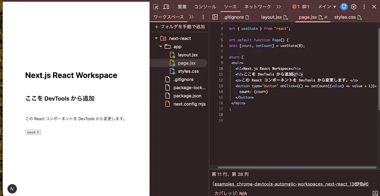Click ここを DevTools から追加 heading on page

click(60, 98)
